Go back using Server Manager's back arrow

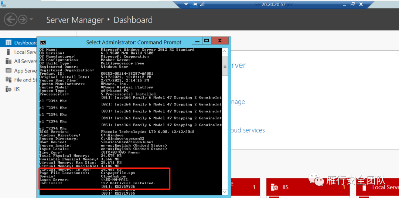[10, 19]
